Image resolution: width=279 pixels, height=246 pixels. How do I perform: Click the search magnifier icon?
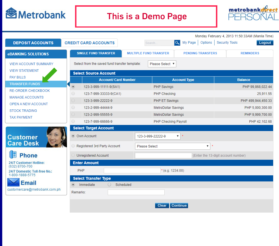click(x=177, y=43)
